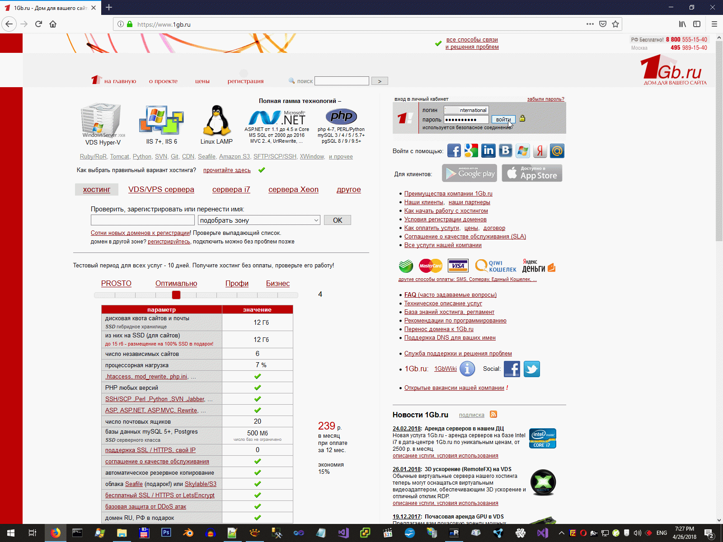
Task: Open the Windows Start menu
Action: (11, 533)
